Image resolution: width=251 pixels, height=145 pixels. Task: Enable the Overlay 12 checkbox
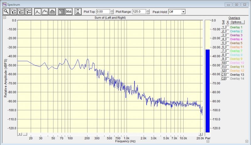coord(227,70)
